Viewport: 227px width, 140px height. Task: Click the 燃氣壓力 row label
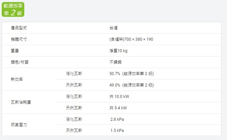19,125
